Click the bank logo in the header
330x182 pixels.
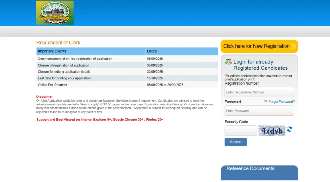[x=55, y=13]
